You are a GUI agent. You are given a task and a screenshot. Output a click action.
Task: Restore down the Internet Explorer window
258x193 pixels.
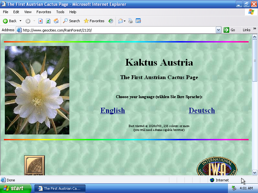(x=246, y=4)
